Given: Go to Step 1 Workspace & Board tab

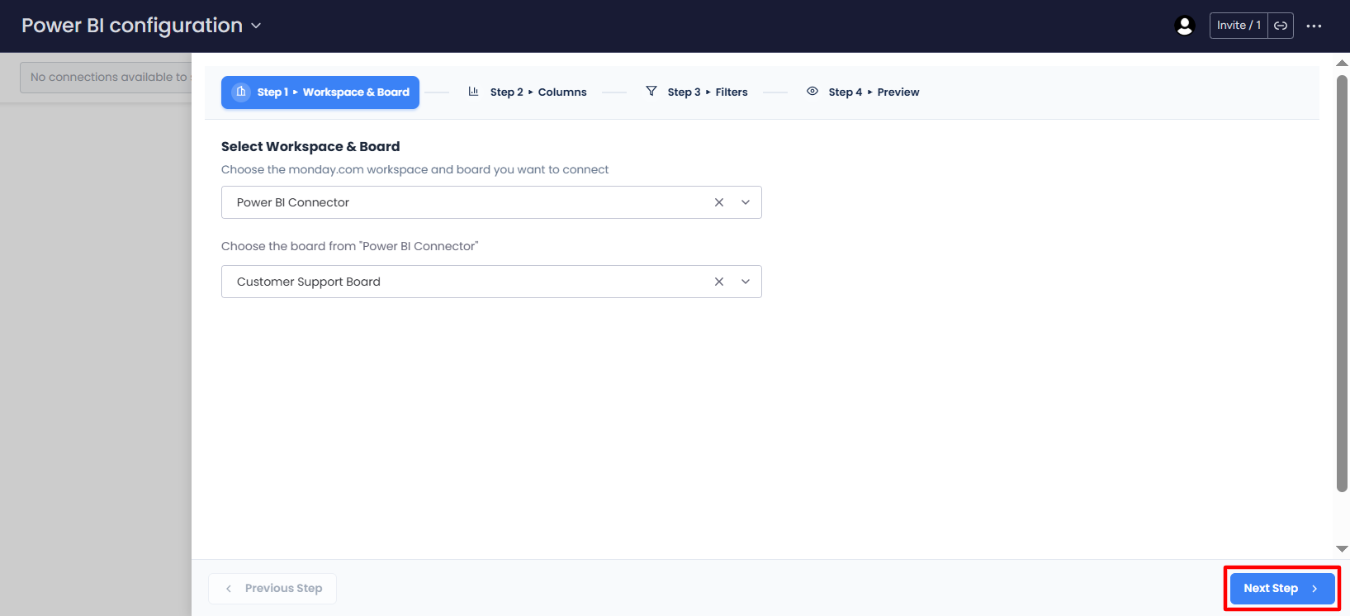Looking at the screenshot, I should tap(320, 92).
